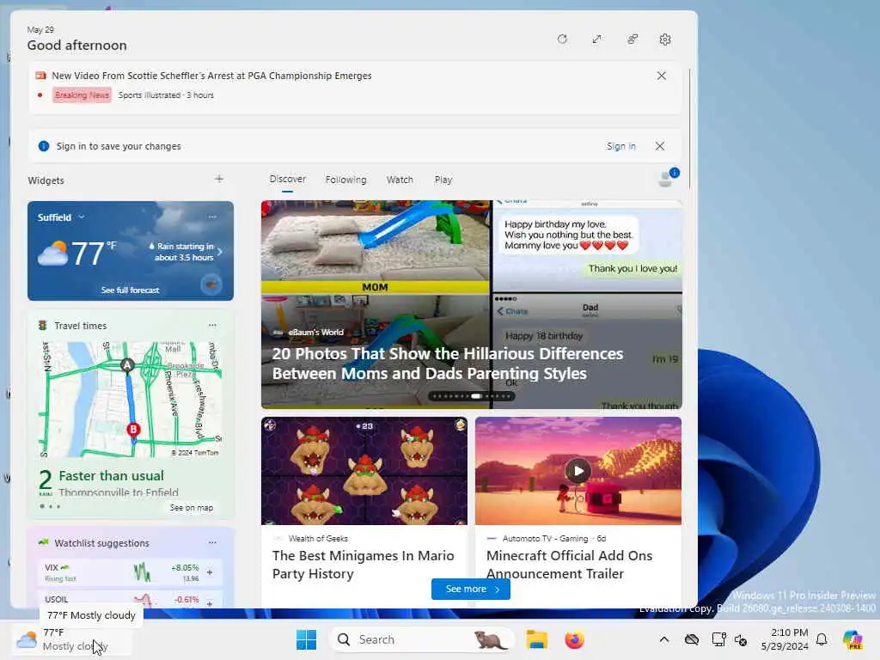The width and height of the screenshot is (880, 660).
Task: Open Minecraft Official Add Ons Announcement headline
Action: tap(569, 565)
